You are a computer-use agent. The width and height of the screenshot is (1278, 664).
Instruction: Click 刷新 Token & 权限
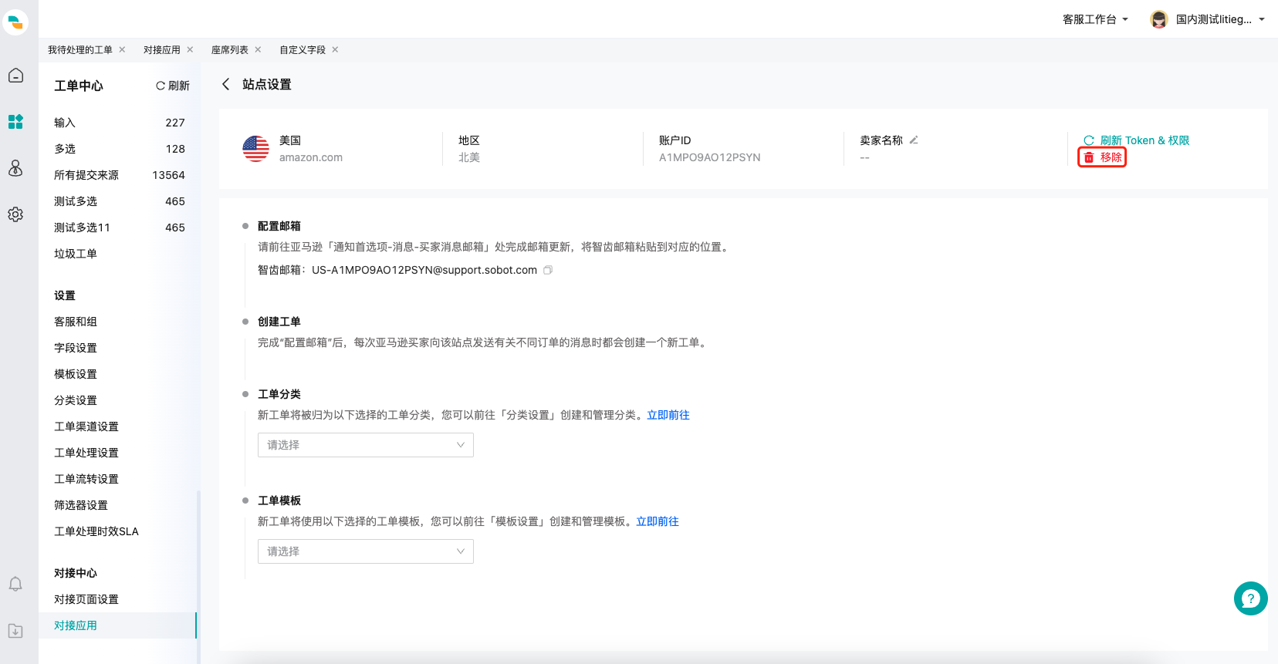[x=1136, y=140]
